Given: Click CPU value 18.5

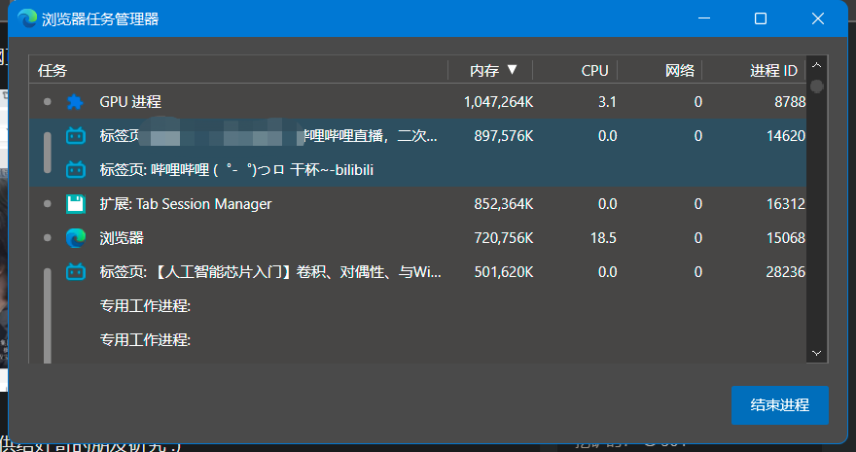Looking at the screenshot, I should (603, 238).
